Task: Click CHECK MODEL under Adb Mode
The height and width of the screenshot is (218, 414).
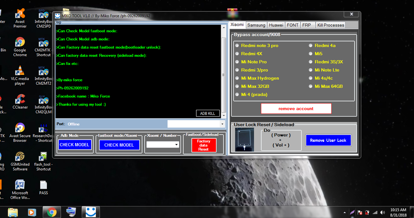Action: (x=74, y=145)
